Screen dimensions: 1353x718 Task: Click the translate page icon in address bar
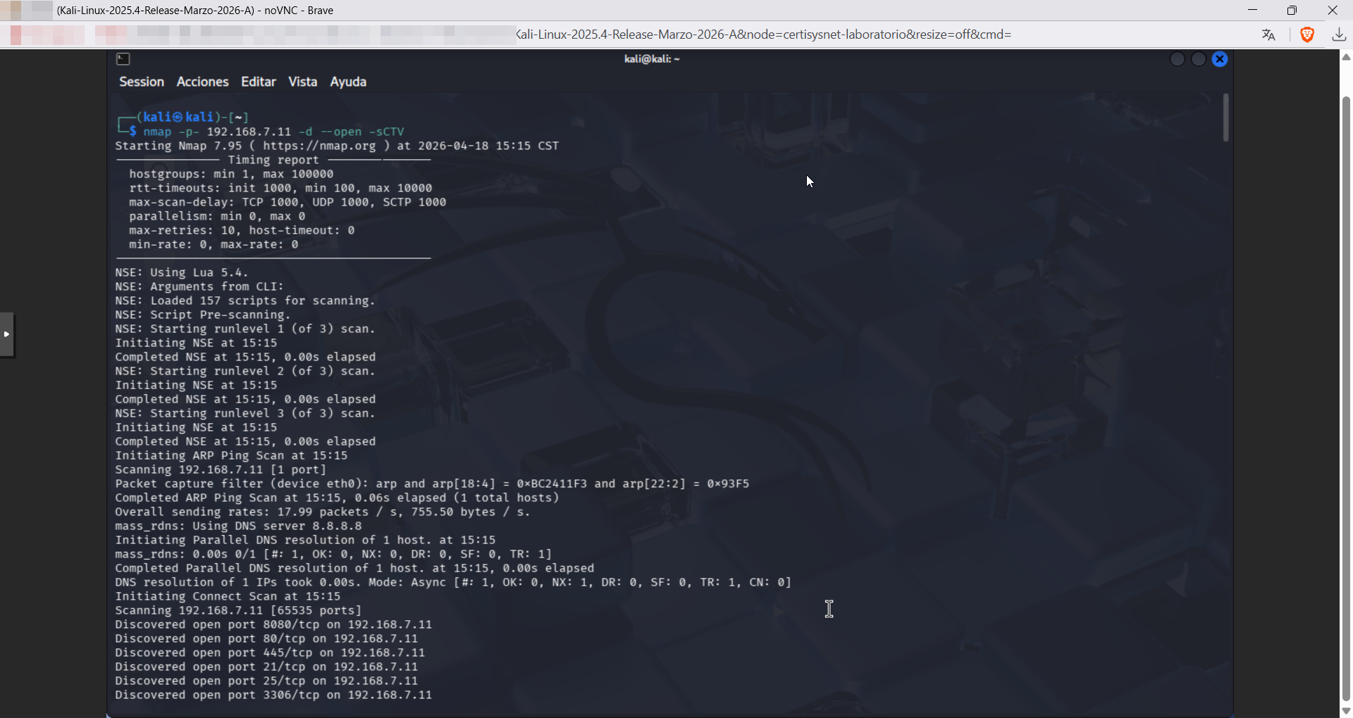[1268, 35]
